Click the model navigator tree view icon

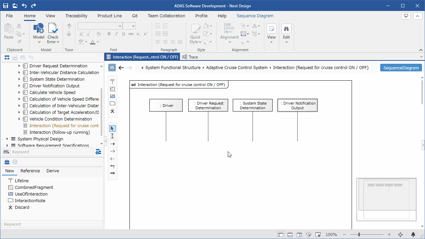pyautogui.click(x=7, y=57)
